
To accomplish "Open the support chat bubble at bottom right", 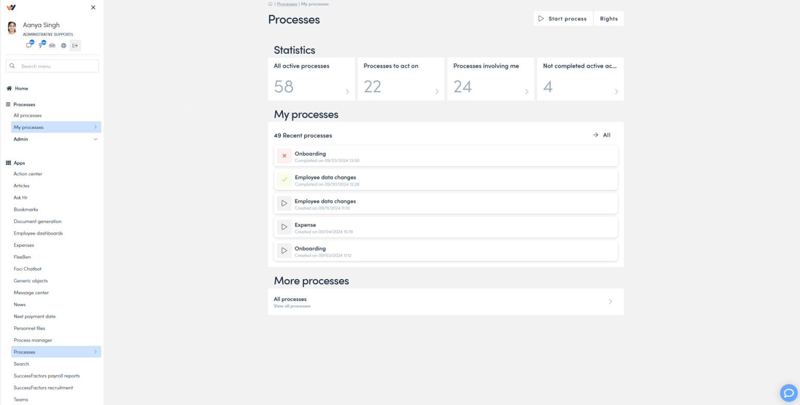I will (x=788, y=393).
